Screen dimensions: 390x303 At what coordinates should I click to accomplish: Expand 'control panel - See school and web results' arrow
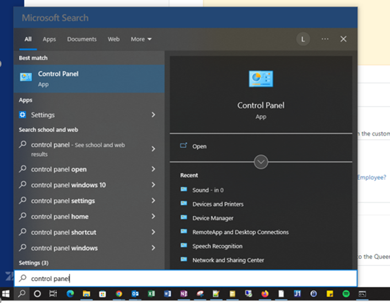tap(154, 149)
